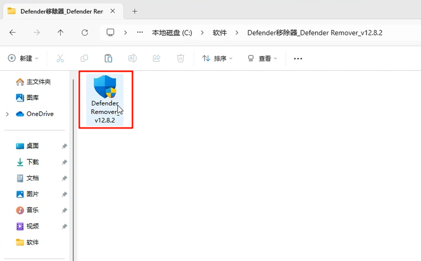
Task: Open 音乐 in quick access
Action: click(x=28, y=210)
